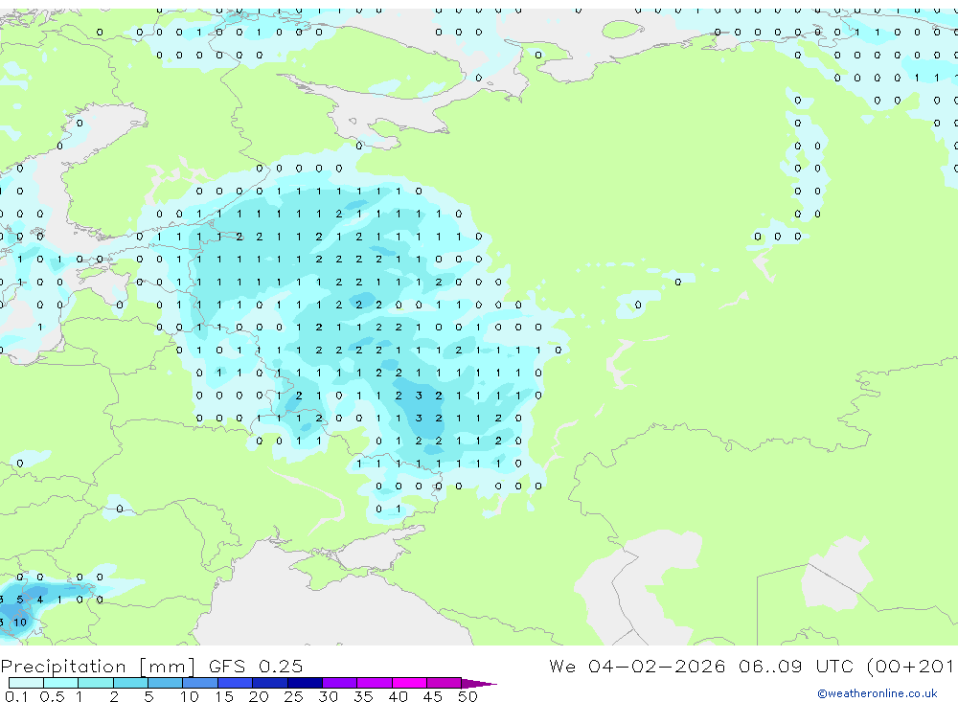Click the 1–2 mm legend color box
This screenshot has width=958, height=702.
click(96, 683)
